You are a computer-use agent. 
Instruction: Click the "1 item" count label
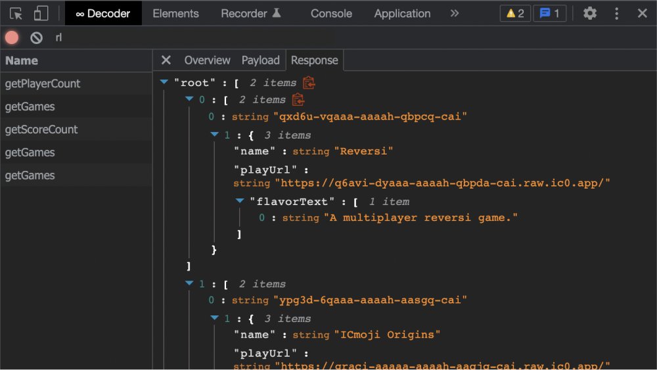(x=389, y=202)
